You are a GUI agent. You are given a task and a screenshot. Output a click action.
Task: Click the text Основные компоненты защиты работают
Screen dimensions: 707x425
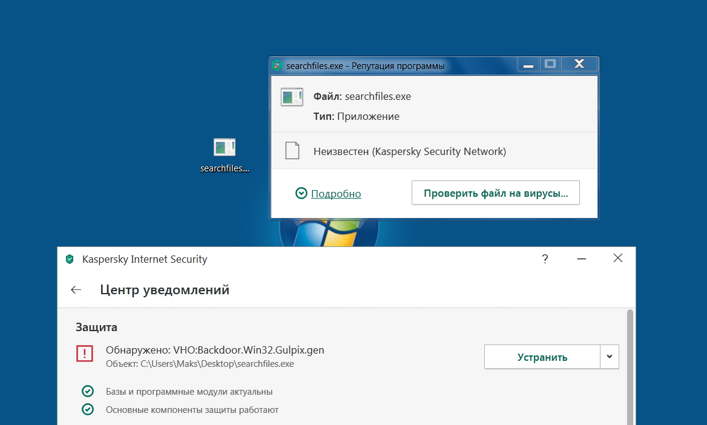click(192, 410)
